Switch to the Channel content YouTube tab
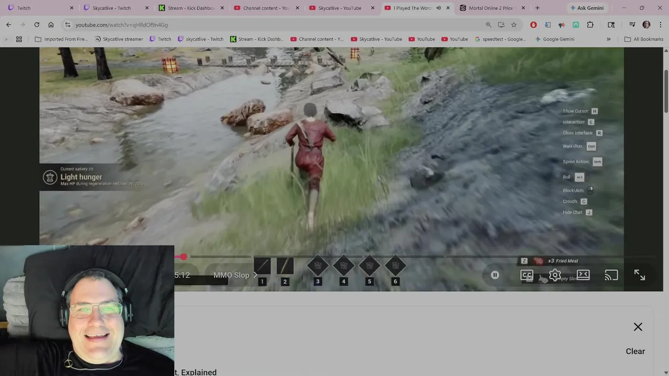The image size is (669, 376). click(267, 8)
